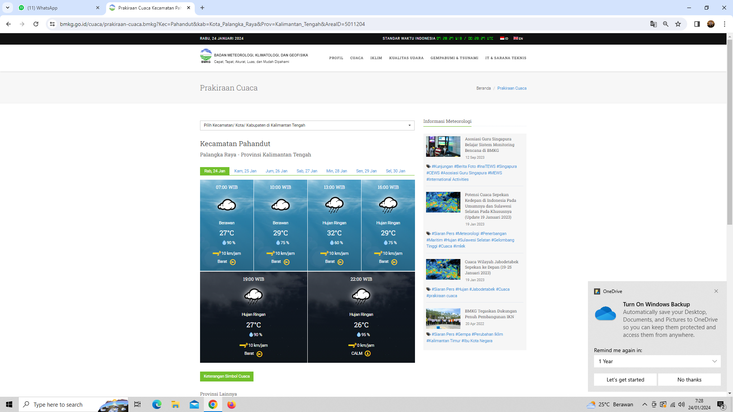Select the Sen, 29 Jan forecast tab
The image size is (733, 412).
[366, 171]
